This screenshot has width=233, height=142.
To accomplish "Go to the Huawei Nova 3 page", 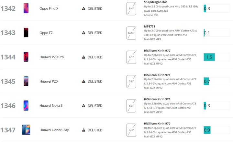I will tap(51, 106).
